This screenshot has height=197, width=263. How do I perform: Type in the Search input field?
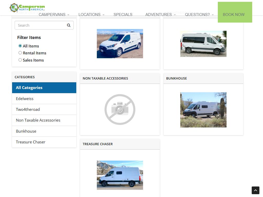[40, 25]
